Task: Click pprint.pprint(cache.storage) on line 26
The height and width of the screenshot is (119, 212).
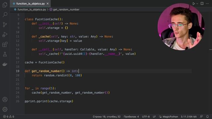Action: (49, 101)
